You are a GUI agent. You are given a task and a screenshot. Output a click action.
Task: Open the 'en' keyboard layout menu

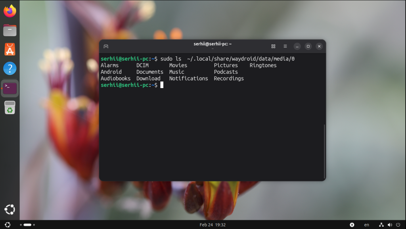click(x=367, y=225)
